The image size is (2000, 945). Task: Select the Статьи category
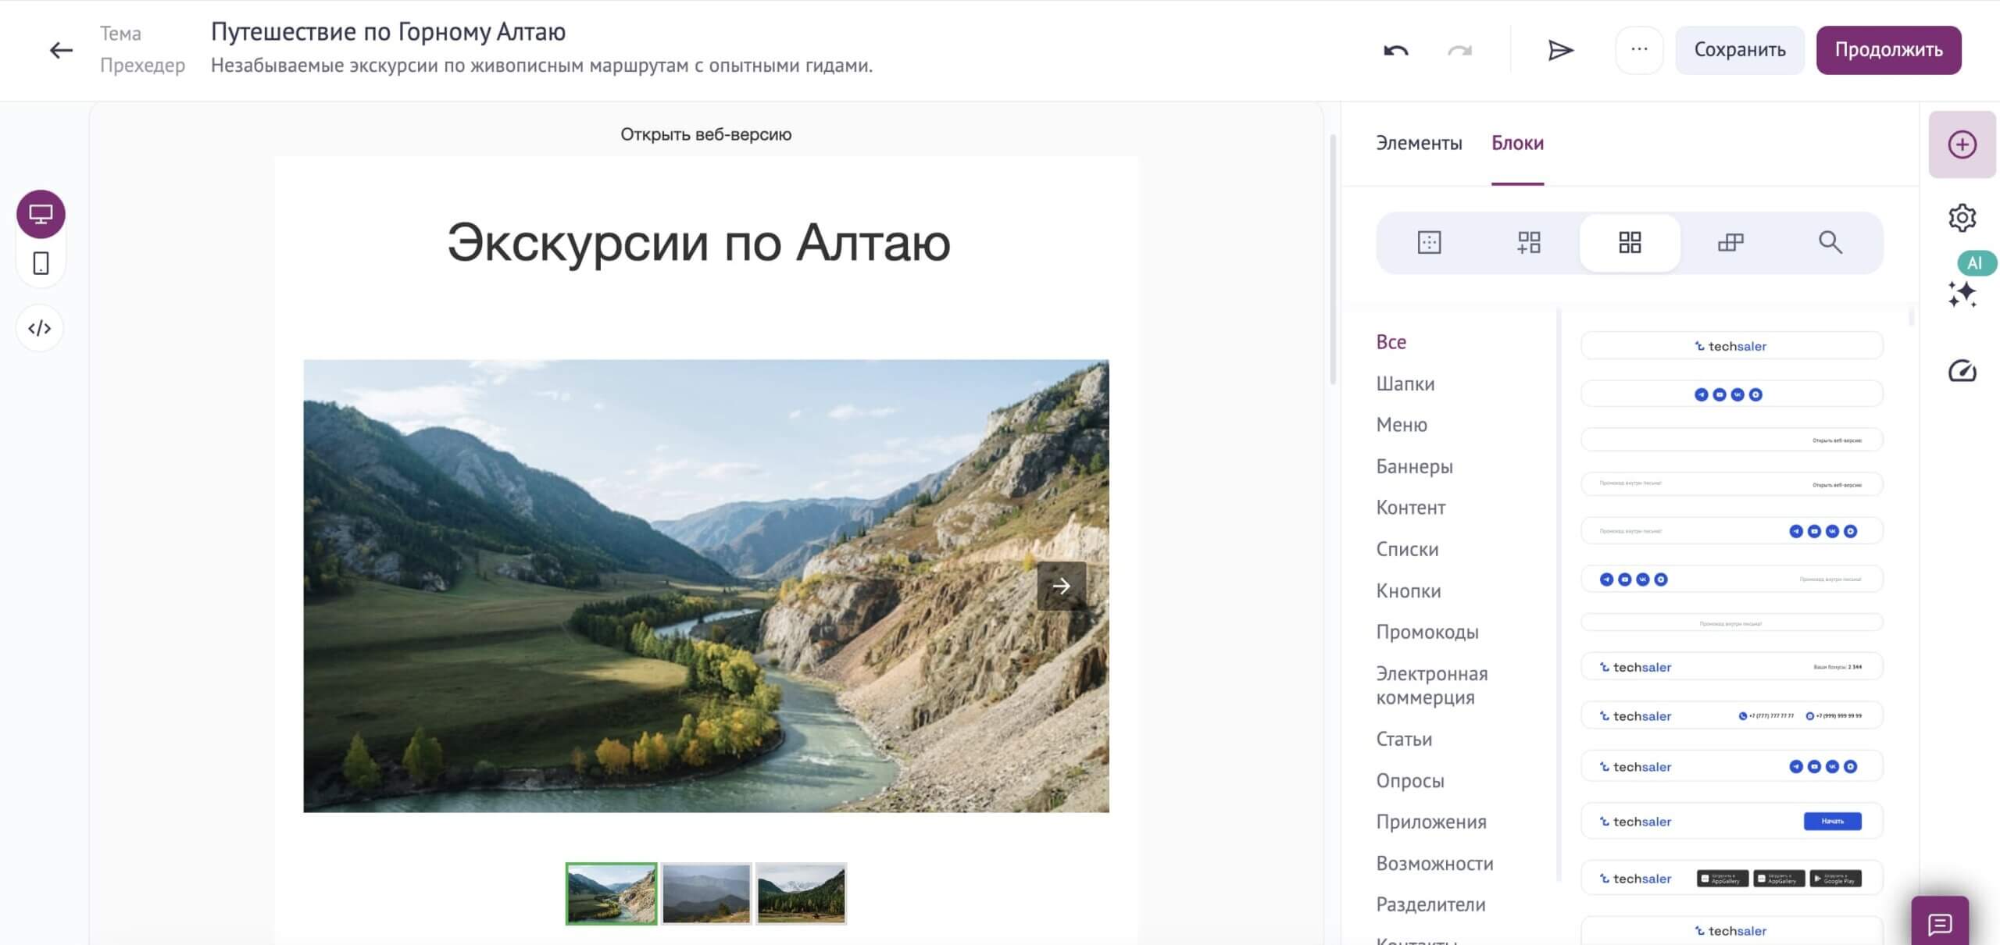point(1404,739)
